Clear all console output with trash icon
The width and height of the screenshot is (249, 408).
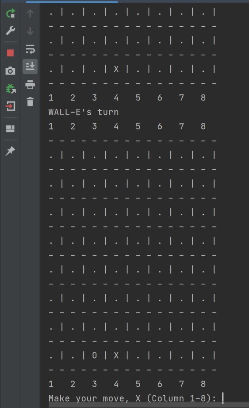coord(30,102)
